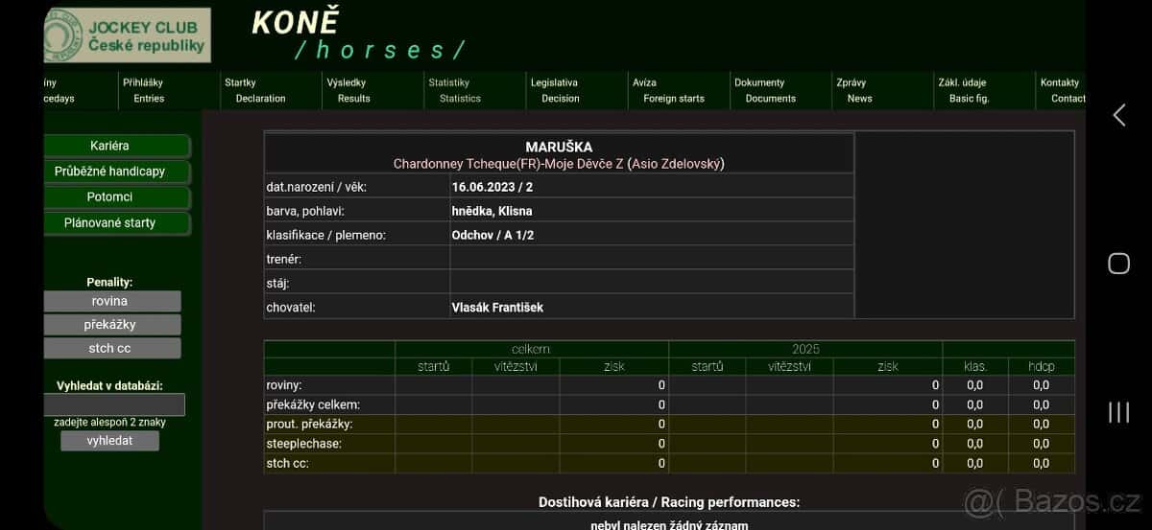This screenshot has width=1152, height=530.
Task: Tap the Android recent apps icon
Action: (x=1118, y=412)
